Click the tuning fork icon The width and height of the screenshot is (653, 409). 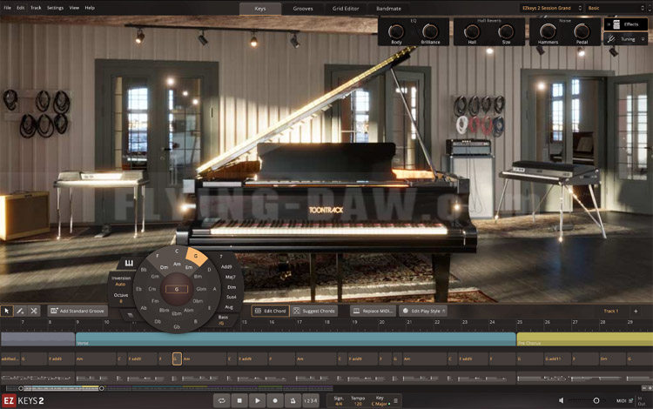(x=611, y=39)
